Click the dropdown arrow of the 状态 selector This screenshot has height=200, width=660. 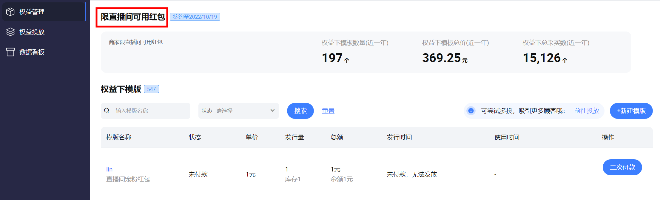click(272, 111)
